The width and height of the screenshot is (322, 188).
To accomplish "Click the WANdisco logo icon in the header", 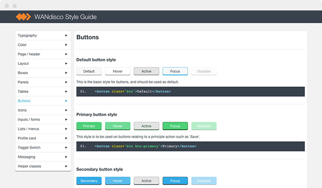I will coord(24,17).
